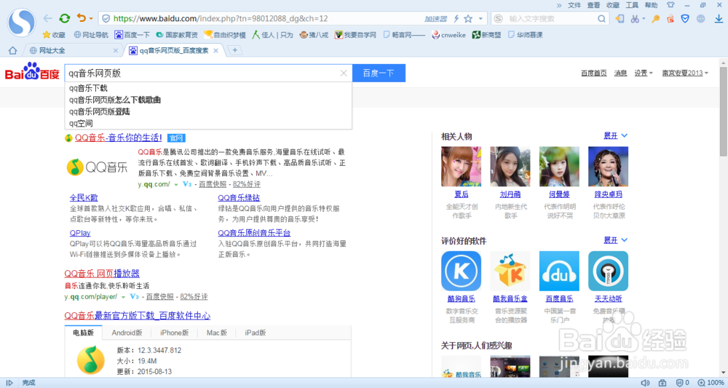
Task: Open the 帮助 menu
Action: coord(651,5)
